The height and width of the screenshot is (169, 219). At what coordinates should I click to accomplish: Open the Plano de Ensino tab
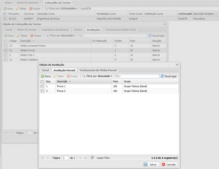(26, 30)
